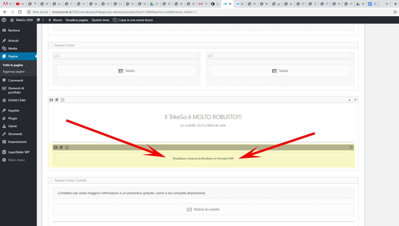Image resolution: width=399 pixels, height=226 pixels.
Task: Edit the MOLTO ROBUSTO heading element
Action: coord(62,100)
